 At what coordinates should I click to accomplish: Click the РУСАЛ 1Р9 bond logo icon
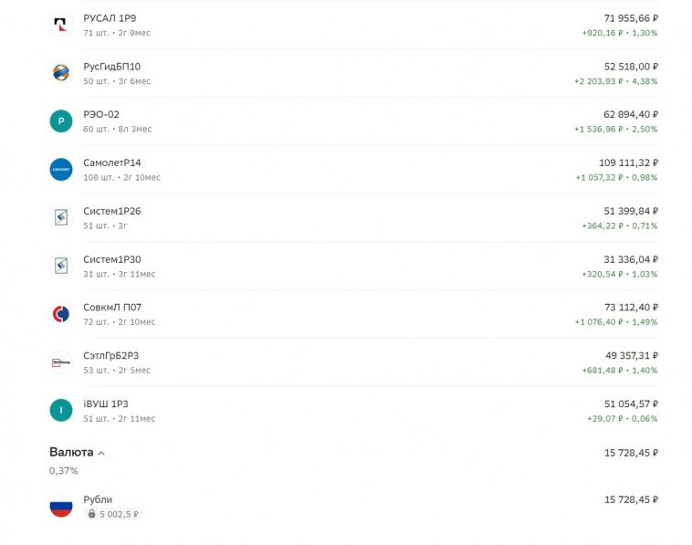coord(60,25)
